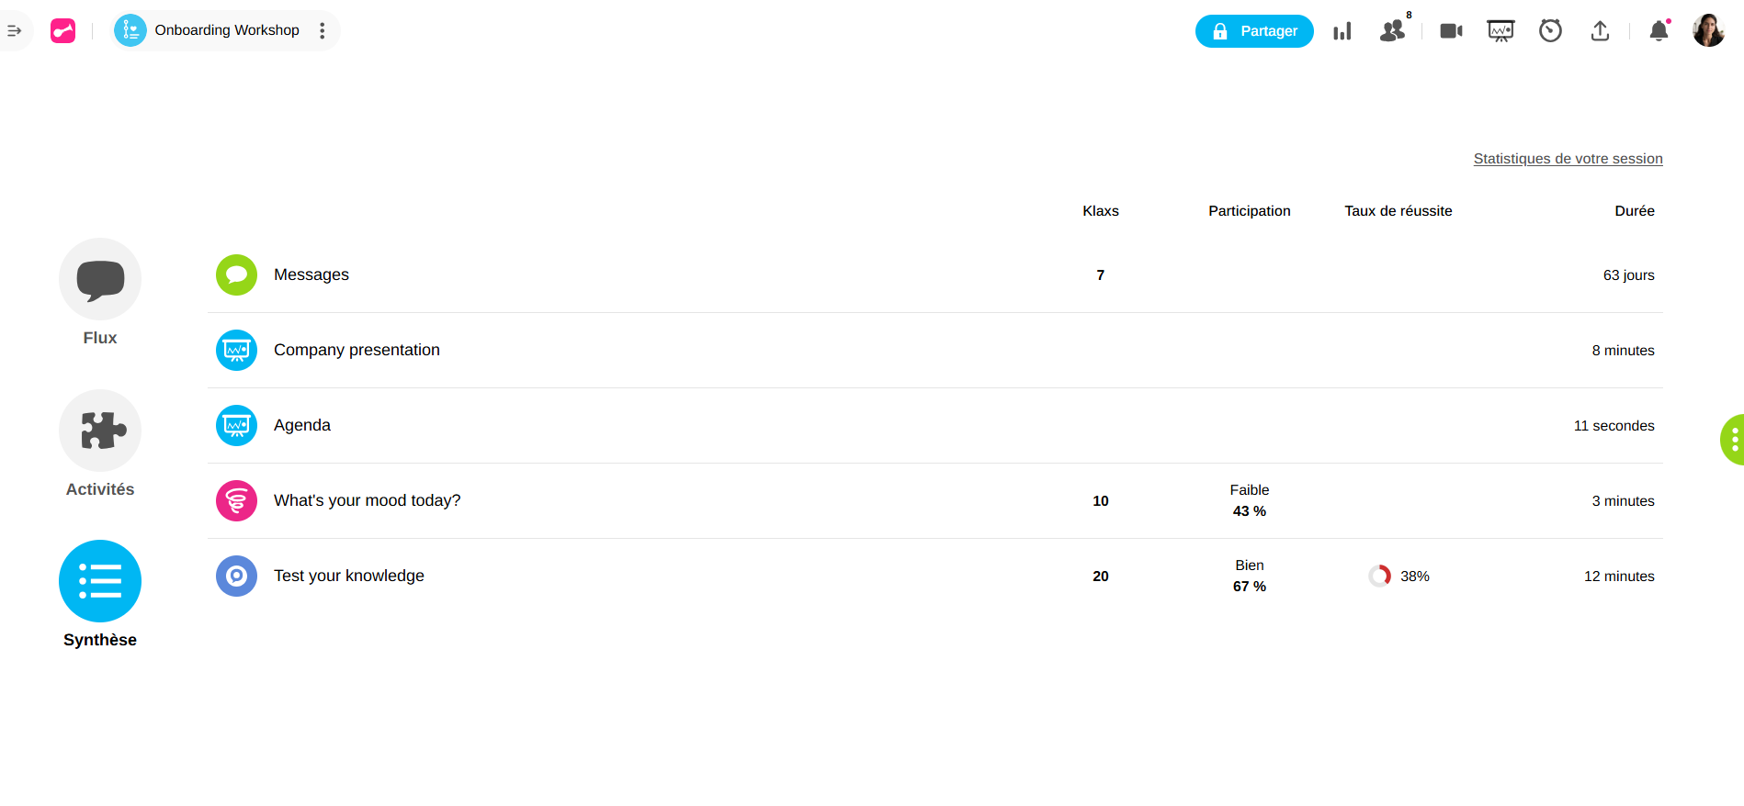Image resolution: width=1744 pixels, height=806 pixels.
Task: Open Onboarding Workshop three-dot options menu
Action: [x=323, y=31]
